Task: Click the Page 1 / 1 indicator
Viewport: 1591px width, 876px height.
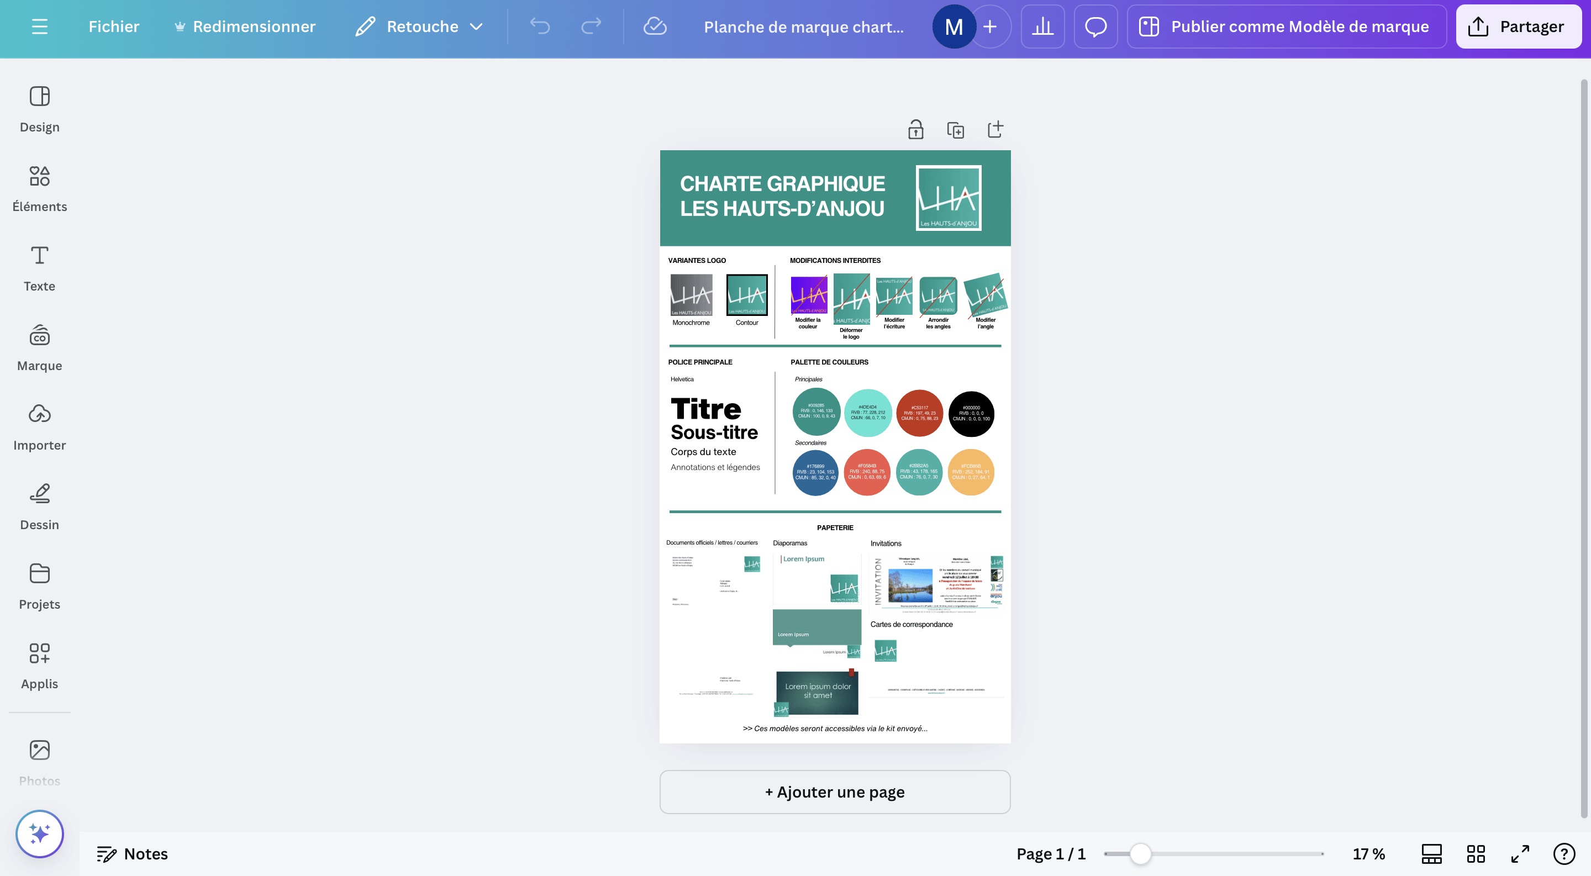Action: click(1051, 854)
